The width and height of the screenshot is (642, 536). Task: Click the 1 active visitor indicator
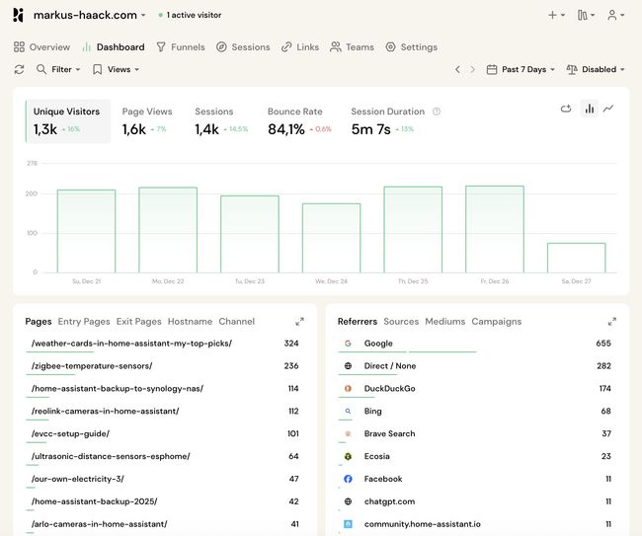190,15
